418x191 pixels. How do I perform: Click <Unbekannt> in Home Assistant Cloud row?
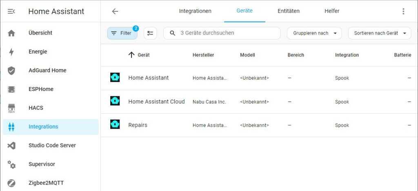click(255, 102)
